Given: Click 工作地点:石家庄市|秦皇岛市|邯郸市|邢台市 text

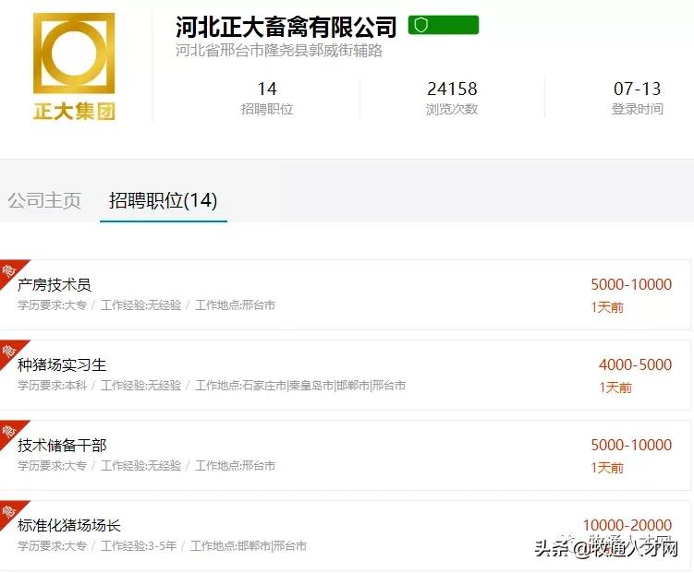Looking at the screenshot, I should click(x=300, y=386).
